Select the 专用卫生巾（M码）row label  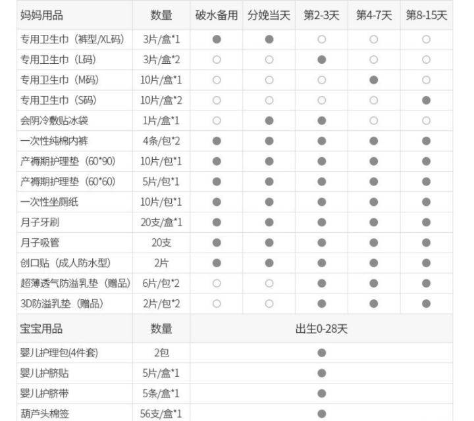pyautogui.click(x=60, y=80)
